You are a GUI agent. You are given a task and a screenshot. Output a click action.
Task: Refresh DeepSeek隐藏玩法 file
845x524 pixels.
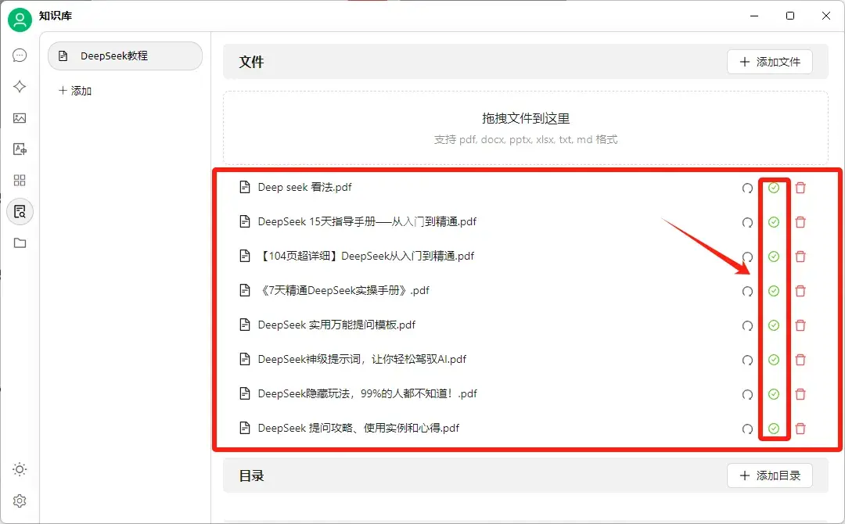[747, 395]
